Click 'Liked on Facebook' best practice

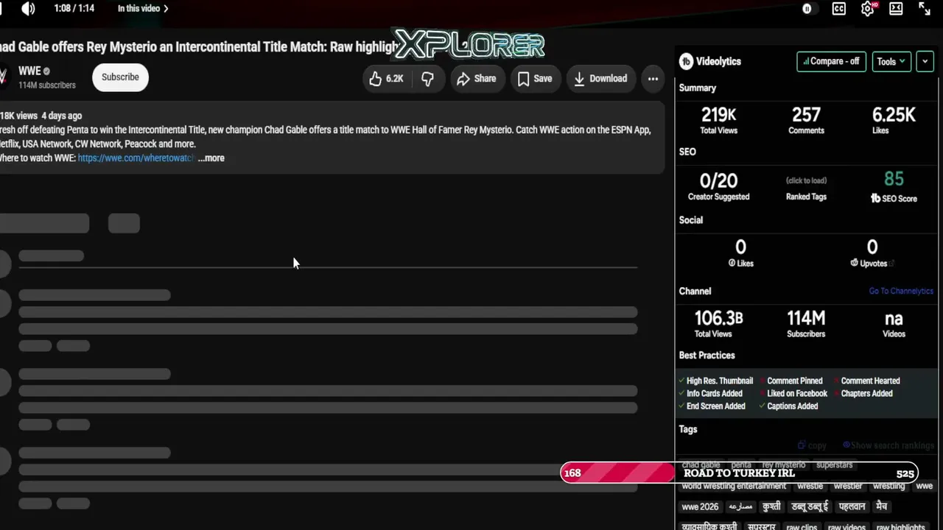pyautogui.click(x=797, y=394)
